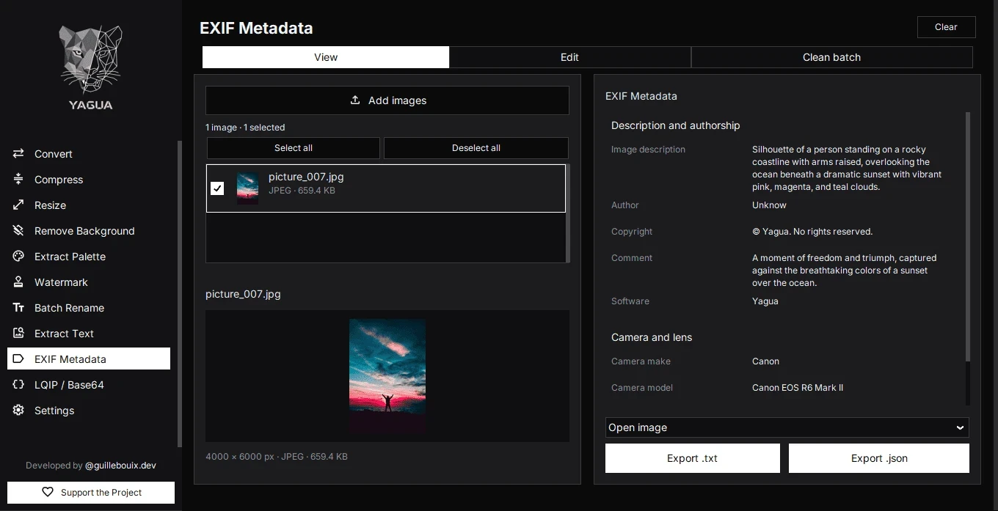Click the Remove Background icon
The image size is (998, 511).
[x=18, y=231]
